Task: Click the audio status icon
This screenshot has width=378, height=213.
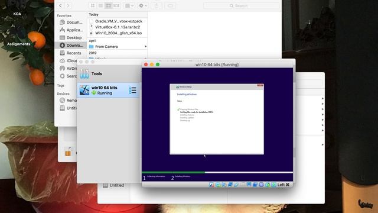Action: pyautogui.click(x=223, y=185)
